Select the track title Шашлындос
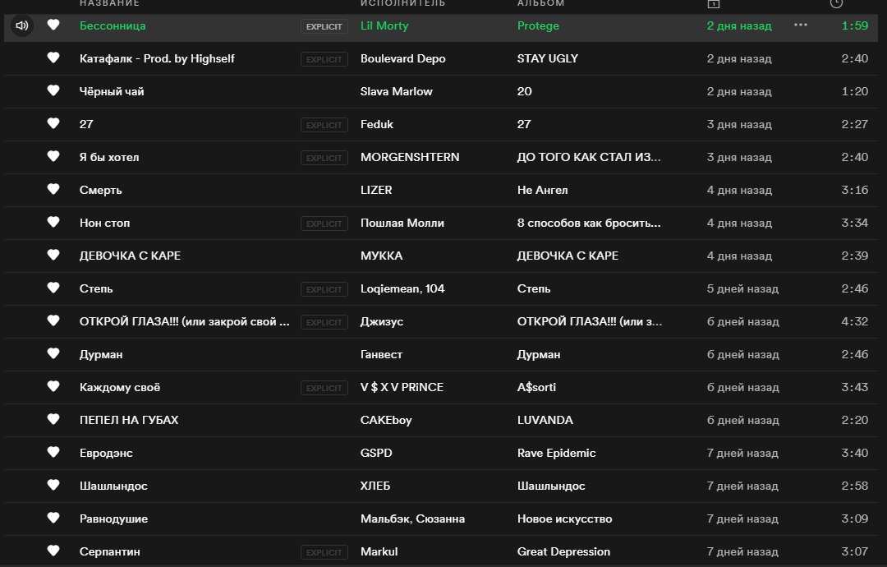The width and height of the screenshot is (887, 567). tap(113, 486)
